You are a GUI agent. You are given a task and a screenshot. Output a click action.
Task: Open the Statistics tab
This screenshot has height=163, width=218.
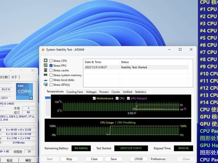(140, 92)
